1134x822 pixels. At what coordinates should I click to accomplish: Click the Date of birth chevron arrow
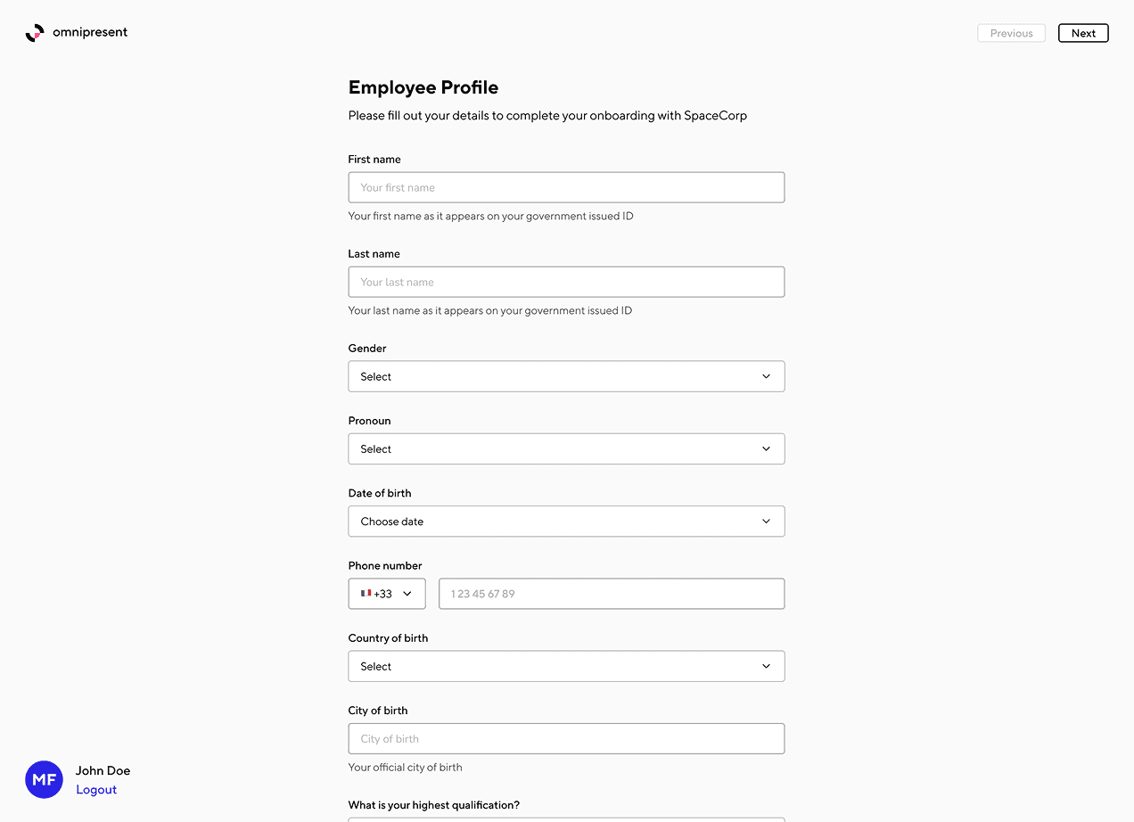click(x=766, y=522)
